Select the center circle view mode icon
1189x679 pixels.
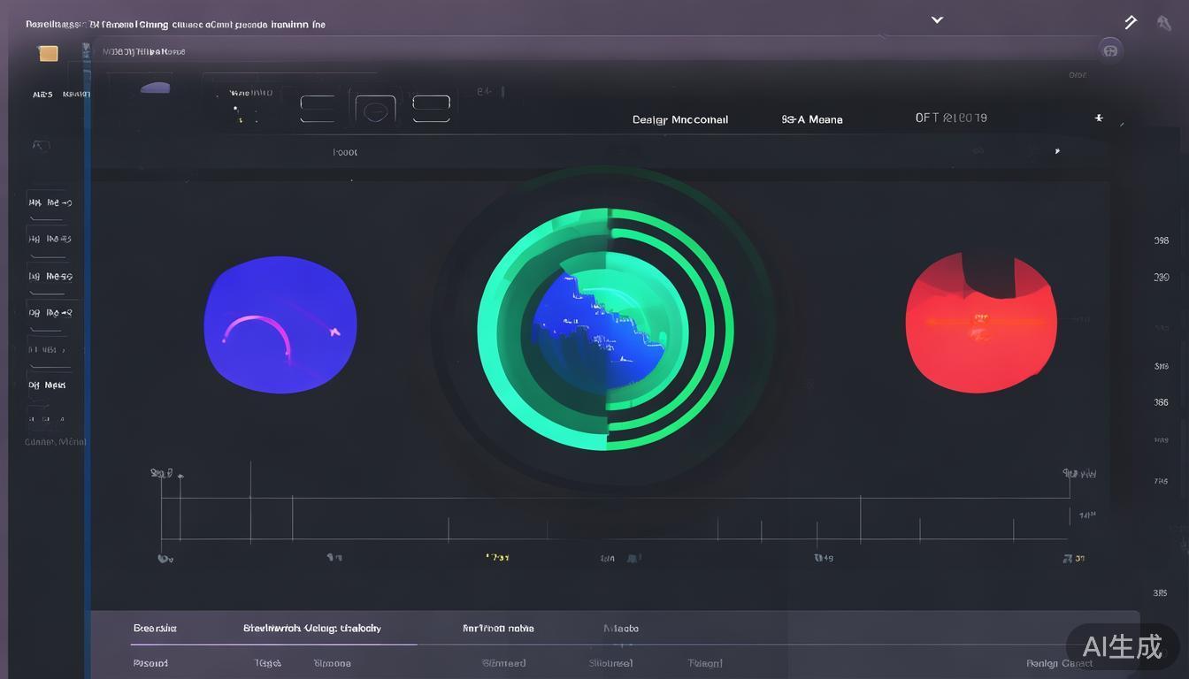pyautogui.click(x=375, y=110)
